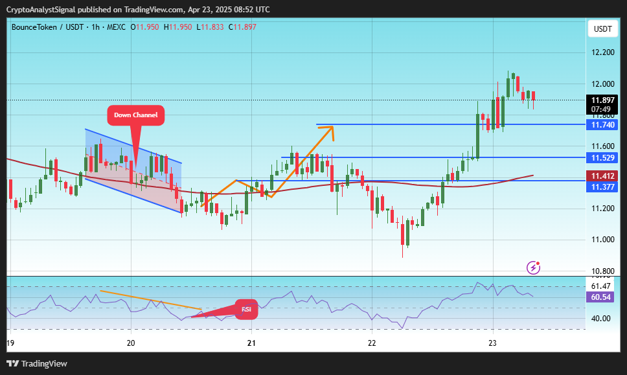Click date label 22 on time axis

pyautogui.click(x=372, y=343)
